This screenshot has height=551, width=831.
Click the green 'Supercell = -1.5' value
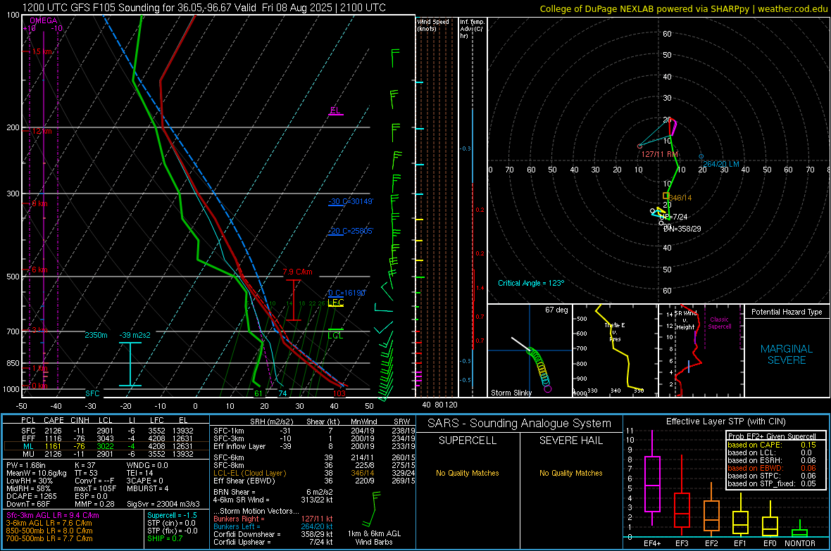[x=173, y=515]
